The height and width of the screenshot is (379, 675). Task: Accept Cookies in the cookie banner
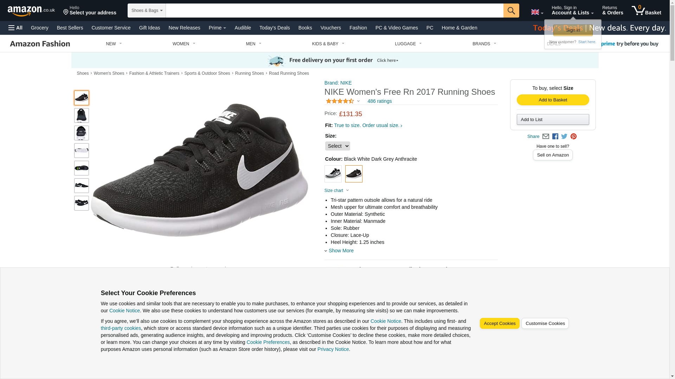pos(499,324)
